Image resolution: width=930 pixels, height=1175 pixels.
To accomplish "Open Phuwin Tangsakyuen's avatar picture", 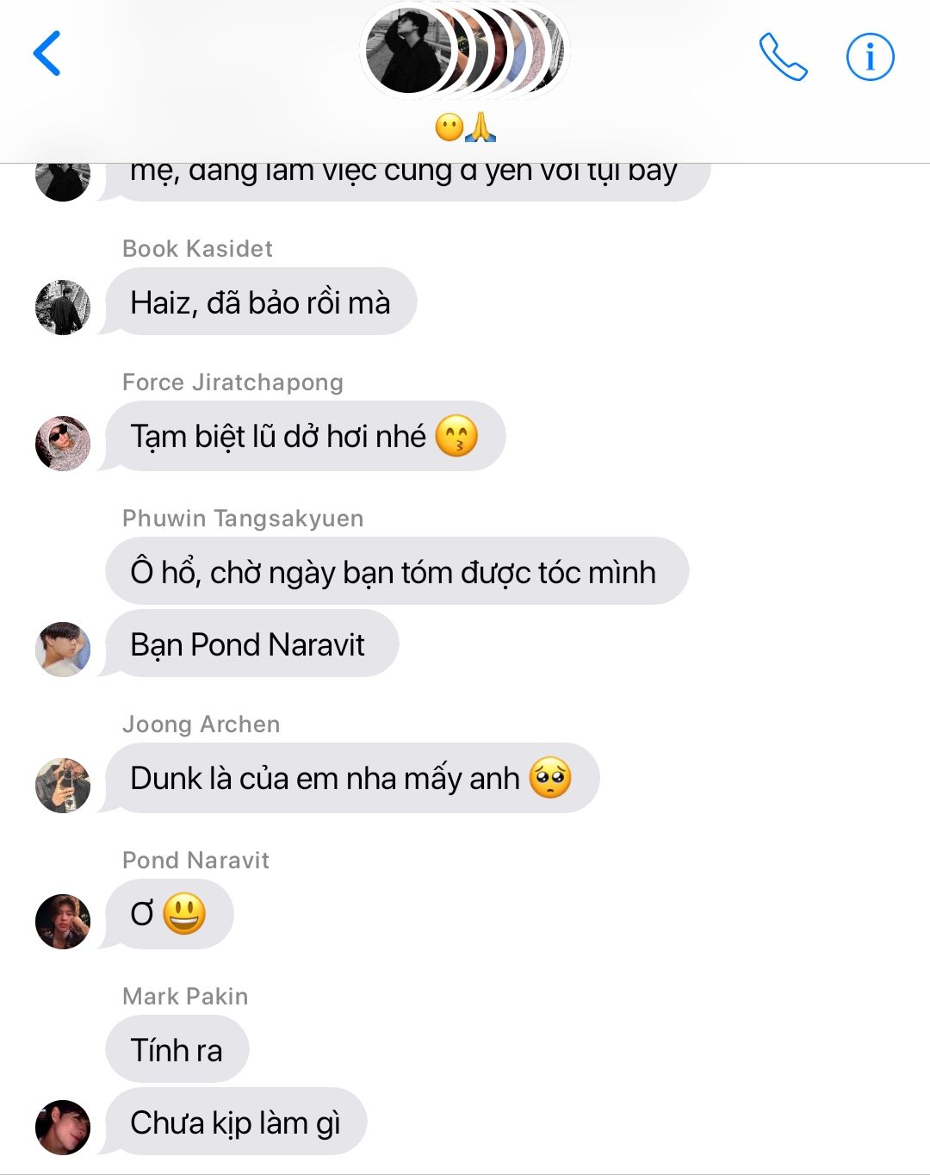I will point(63,650).
